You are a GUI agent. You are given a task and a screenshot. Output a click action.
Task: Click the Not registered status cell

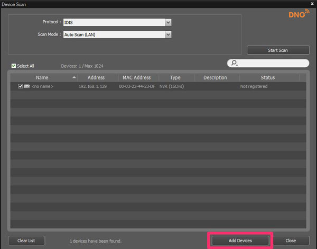click(254, 86)
